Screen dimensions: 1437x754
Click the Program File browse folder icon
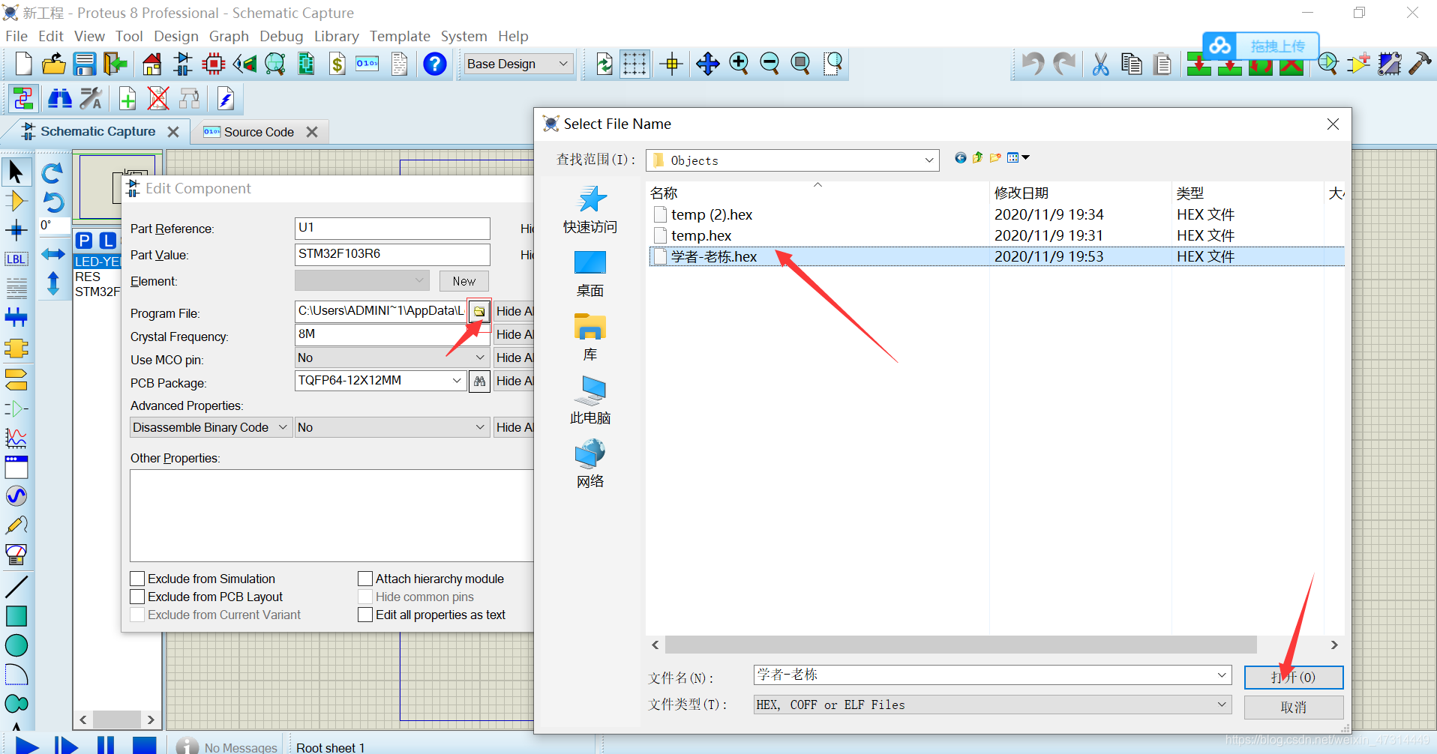[479, 311]
